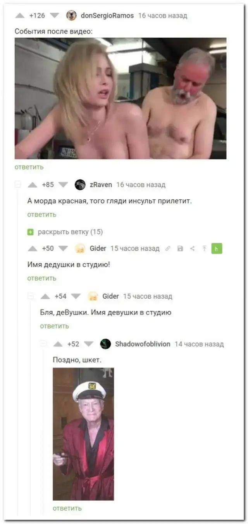Expand branch using green plus icon
This screenshot has height=524, width=248.
[31, 232]
